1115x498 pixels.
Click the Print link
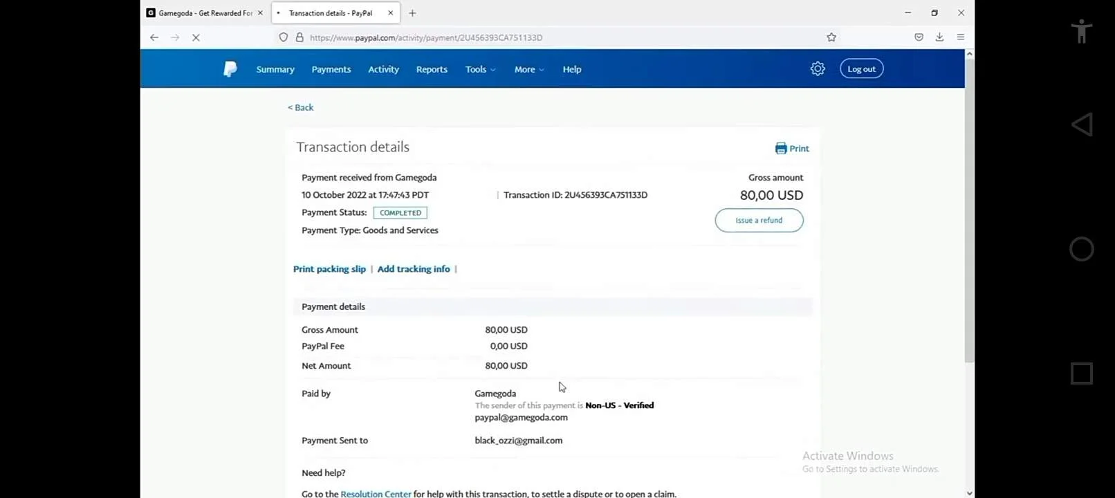pyautogui.click(x=799, y=148)
